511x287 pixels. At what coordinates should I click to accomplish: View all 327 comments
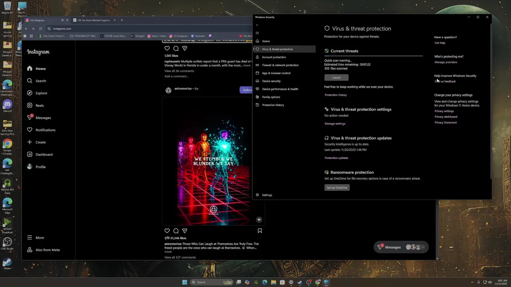pos(180,258)
